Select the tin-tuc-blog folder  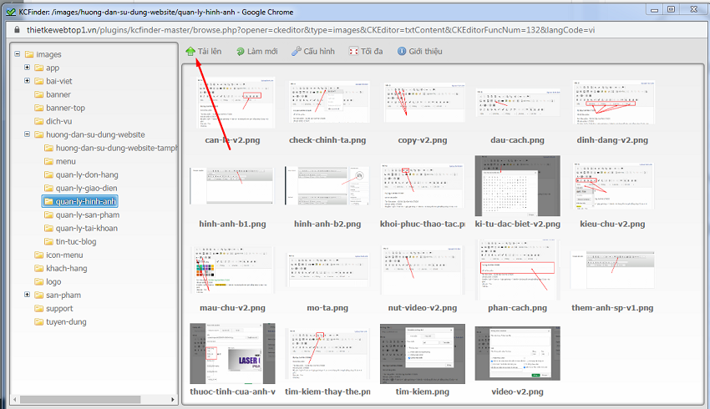point(75,241)
